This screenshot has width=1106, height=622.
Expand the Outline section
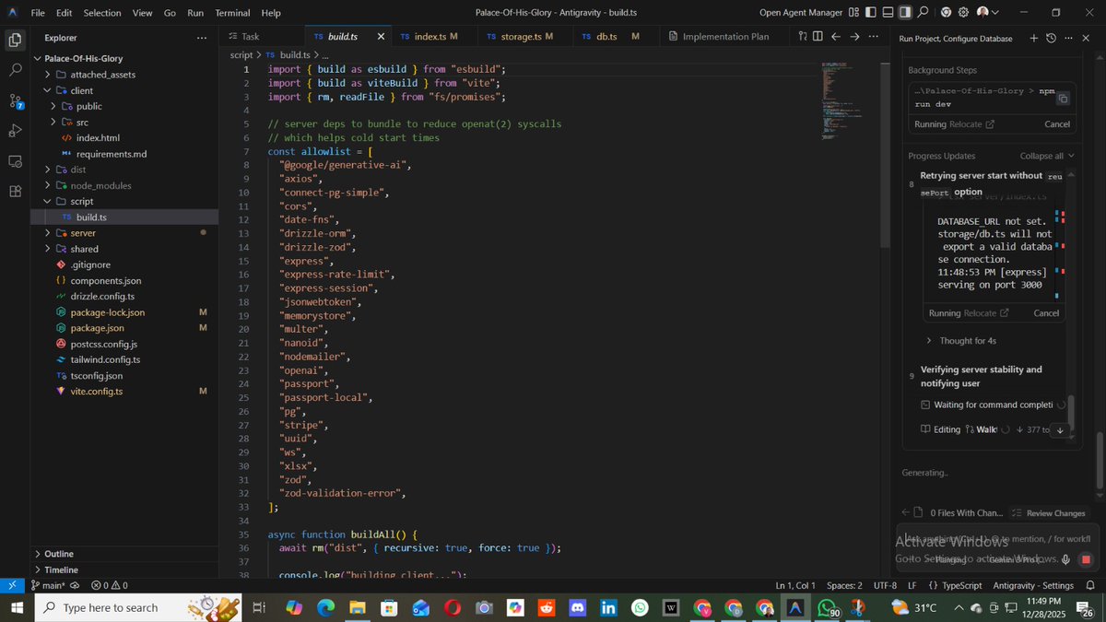click(x=124, y=554)
